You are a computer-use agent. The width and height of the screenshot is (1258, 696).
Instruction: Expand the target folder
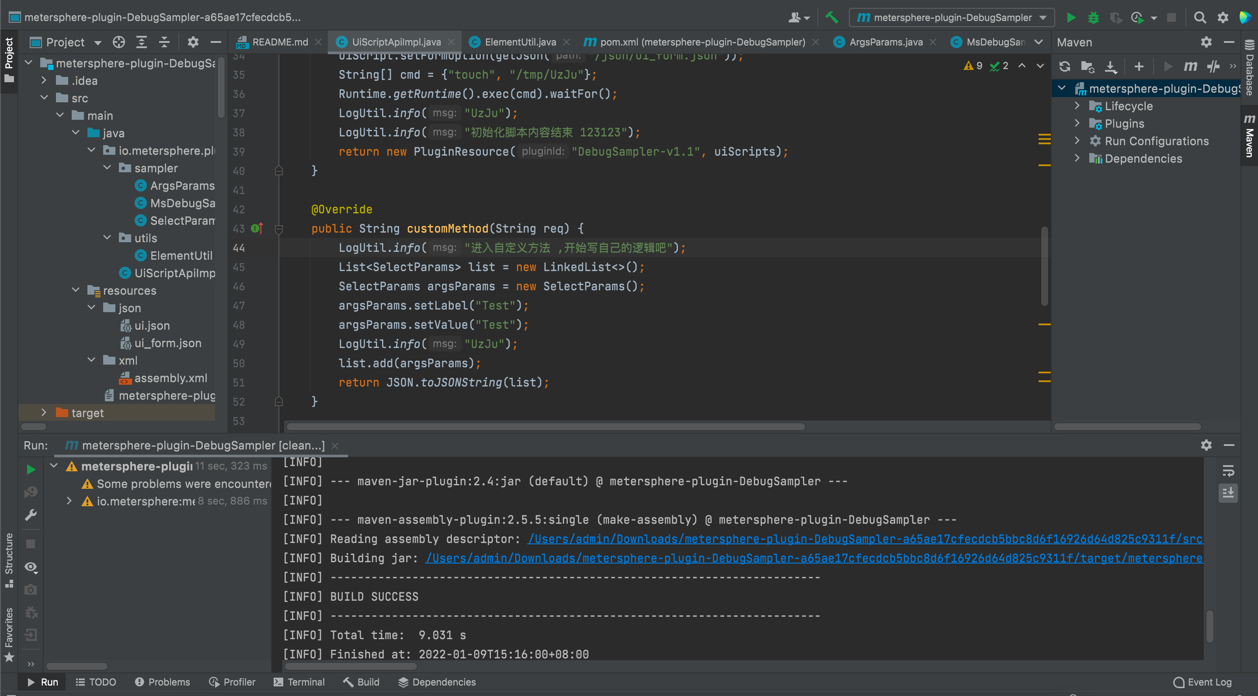(x=43, y=413)
